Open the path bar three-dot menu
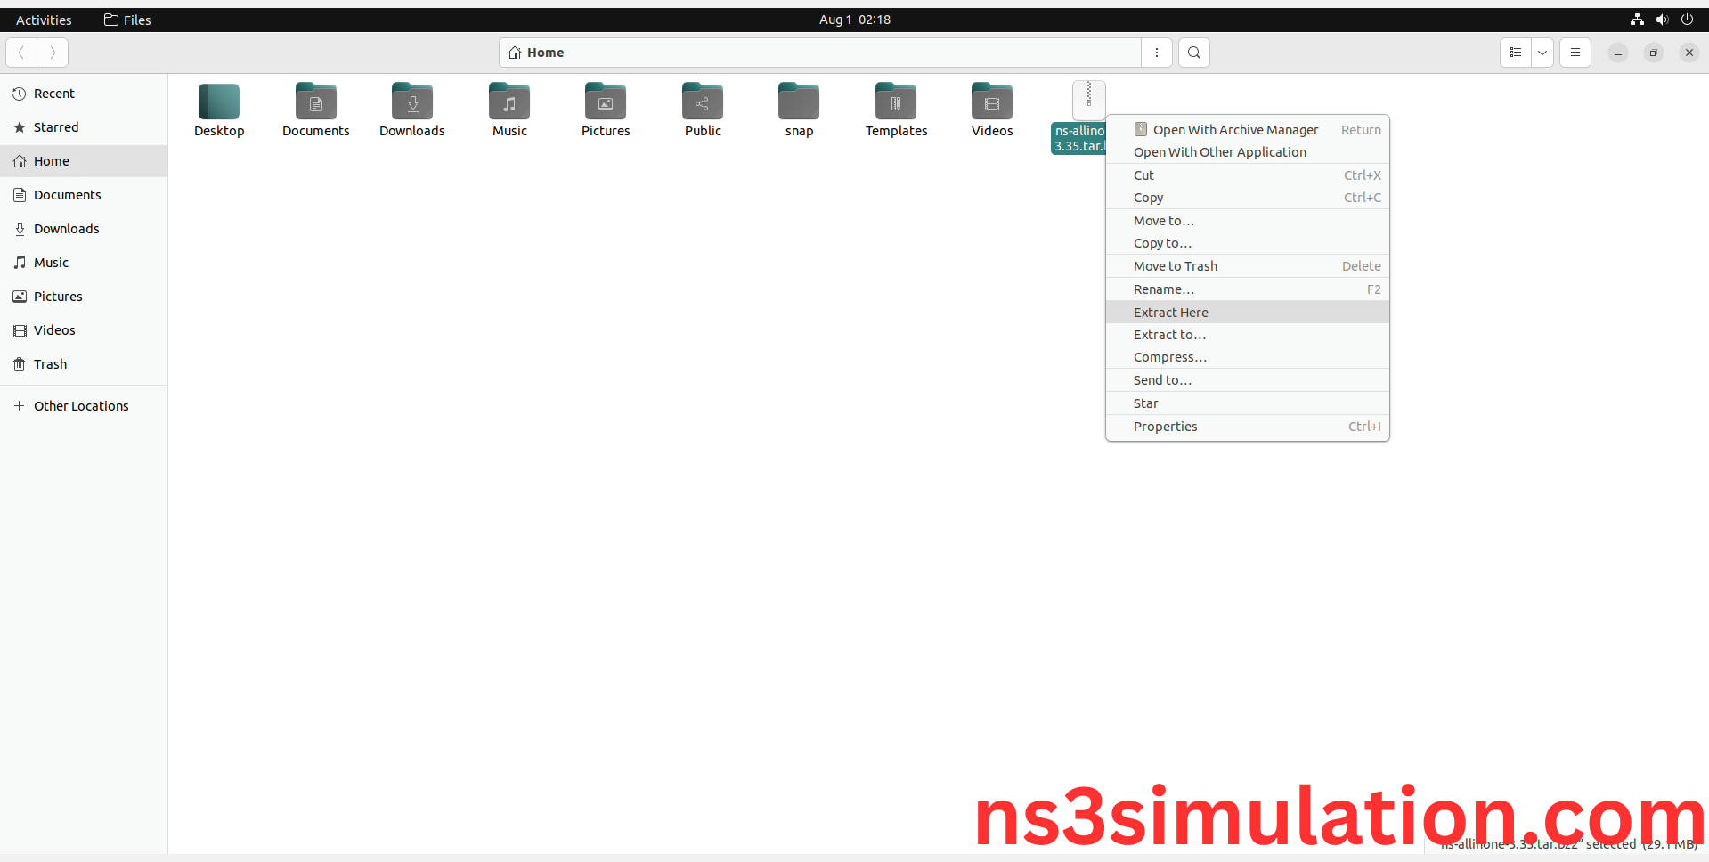 pos(1156,53)
